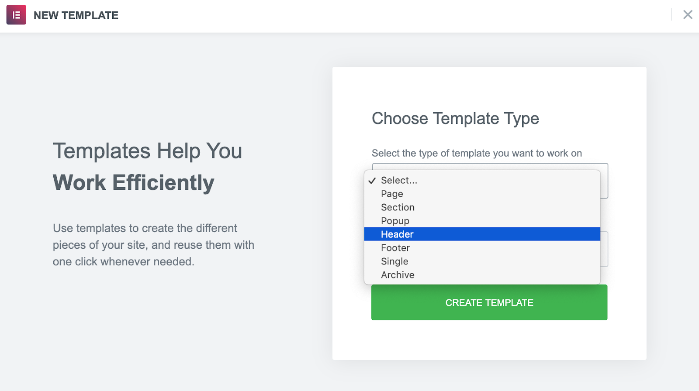The width and height of the screenshot is (699, 391).
Task: Choose the Select... placeholder option
Action: click(399, 180)
